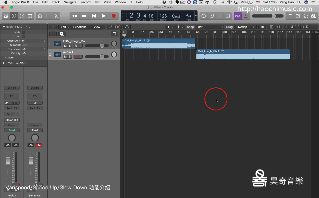Mute the EDM_Rough_Mix track

click(65, 46)
